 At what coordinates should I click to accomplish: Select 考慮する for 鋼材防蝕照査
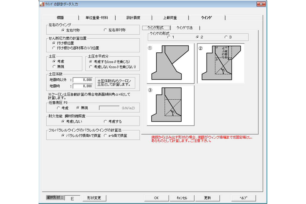[x=105, y=122]
